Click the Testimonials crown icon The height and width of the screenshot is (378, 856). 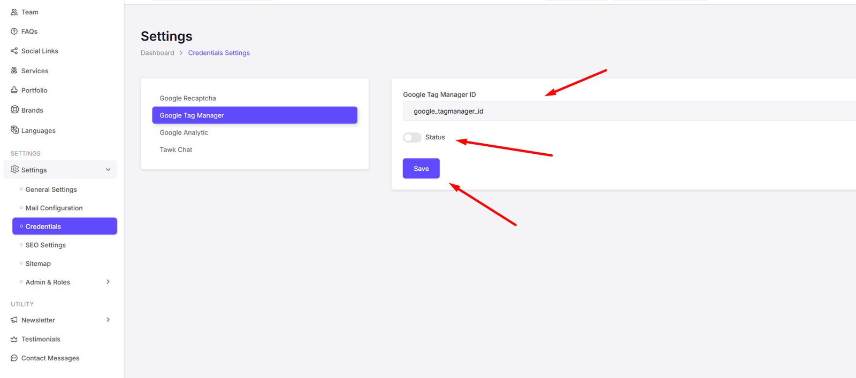click(14, 339)
